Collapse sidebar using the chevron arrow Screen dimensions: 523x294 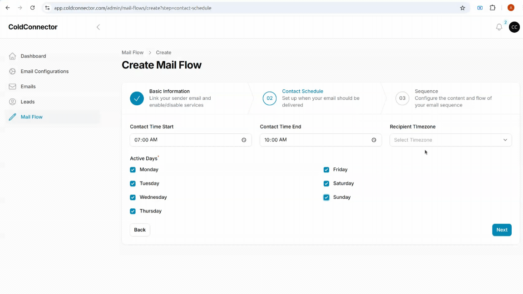98,27
